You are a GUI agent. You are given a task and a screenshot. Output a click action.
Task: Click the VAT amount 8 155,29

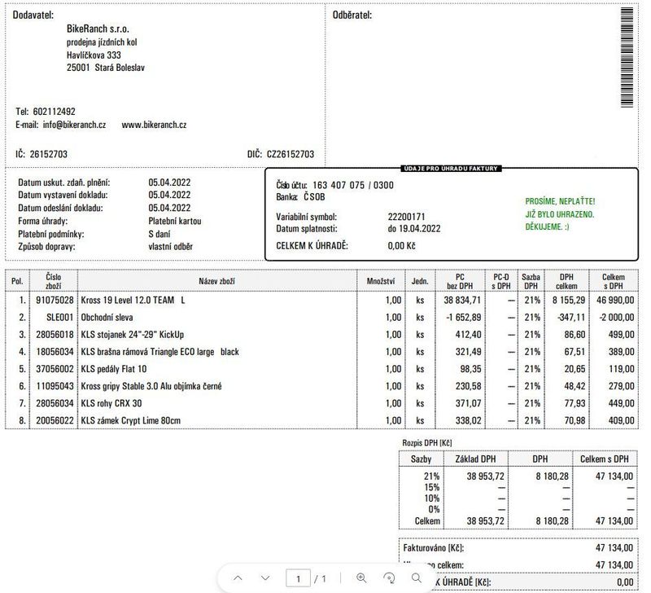click(x=568, y=300)
